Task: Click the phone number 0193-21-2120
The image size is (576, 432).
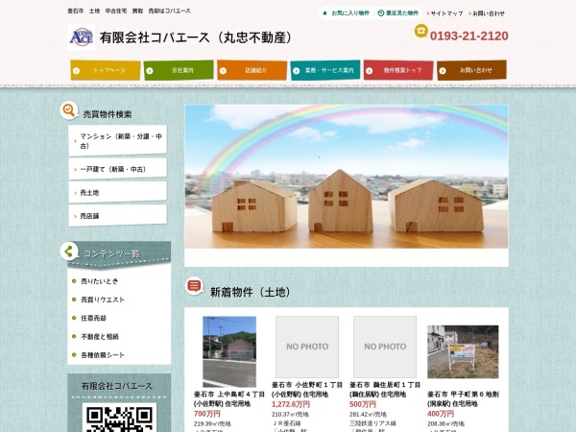Action: click(x=469, y=36)
